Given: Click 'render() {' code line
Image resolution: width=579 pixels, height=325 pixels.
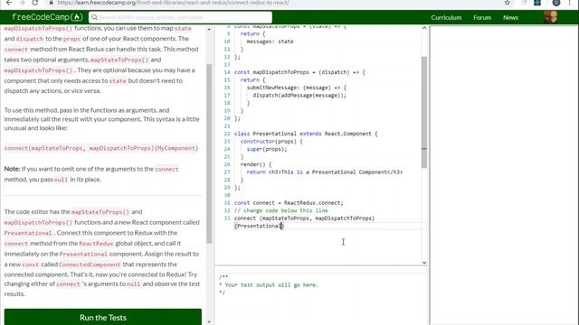Looking at the screenshot, I should pos(255,164).
